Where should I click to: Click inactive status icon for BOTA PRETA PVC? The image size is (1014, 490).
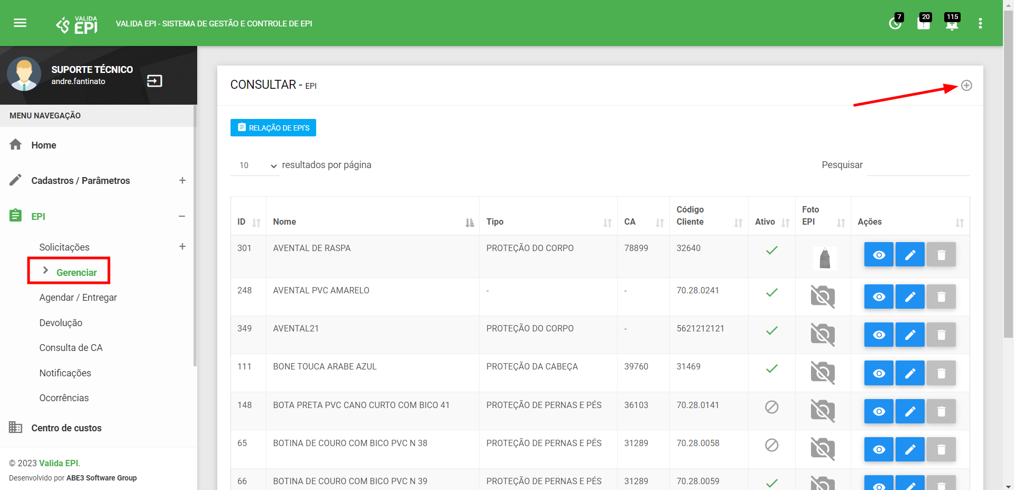pyautogui.click(x=772, y=407)
